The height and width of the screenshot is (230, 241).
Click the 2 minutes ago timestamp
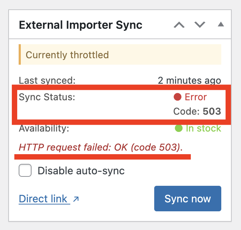[189, 80]
